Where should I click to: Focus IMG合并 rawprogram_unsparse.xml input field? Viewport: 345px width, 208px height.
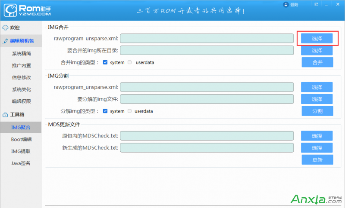(x=207, y=38)
